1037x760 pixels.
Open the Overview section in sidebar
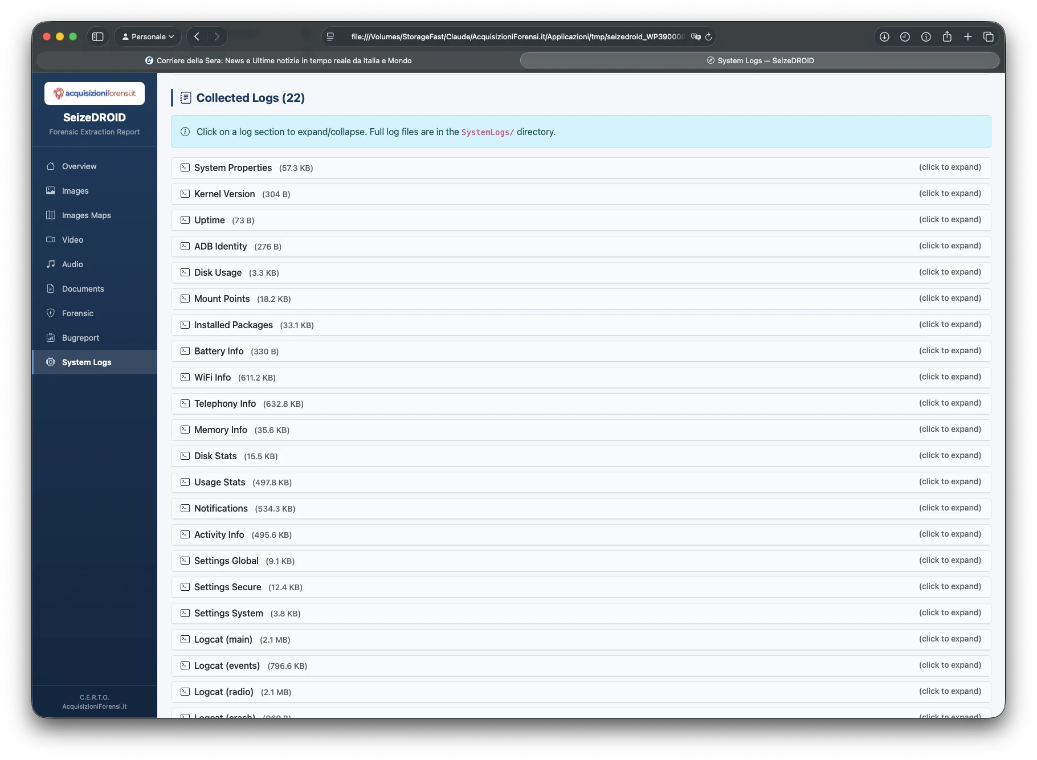[x=79, y=166]
